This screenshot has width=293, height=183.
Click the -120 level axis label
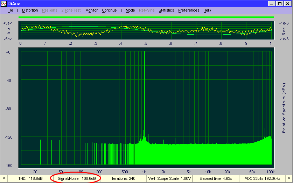[x=9, y=137]
